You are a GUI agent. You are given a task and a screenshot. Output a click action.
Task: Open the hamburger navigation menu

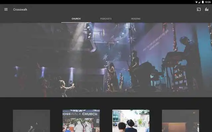pyautogui.click(x=6, y=9)
